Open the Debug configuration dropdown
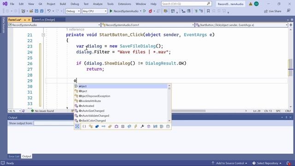295x166 pixels. (x=73, y=11)
